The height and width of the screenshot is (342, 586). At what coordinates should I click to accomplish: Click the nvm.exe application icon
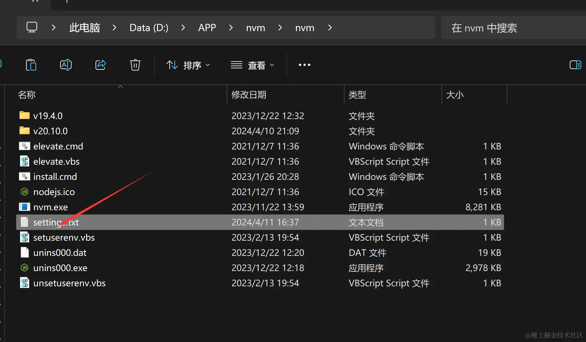click(24, 207)
